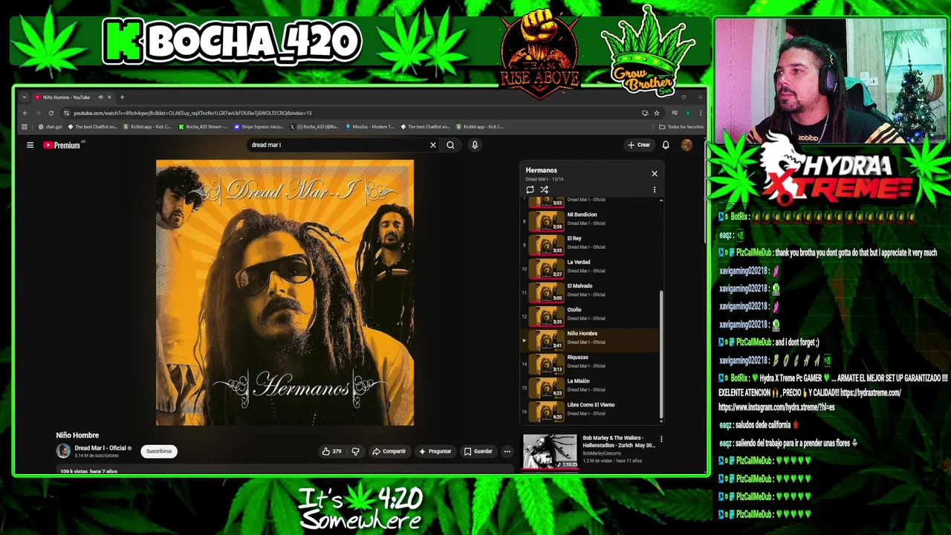Like the video with thumbs up 379
The height and width of the screenshot is (535, 951).
click(x=331, y=451)
